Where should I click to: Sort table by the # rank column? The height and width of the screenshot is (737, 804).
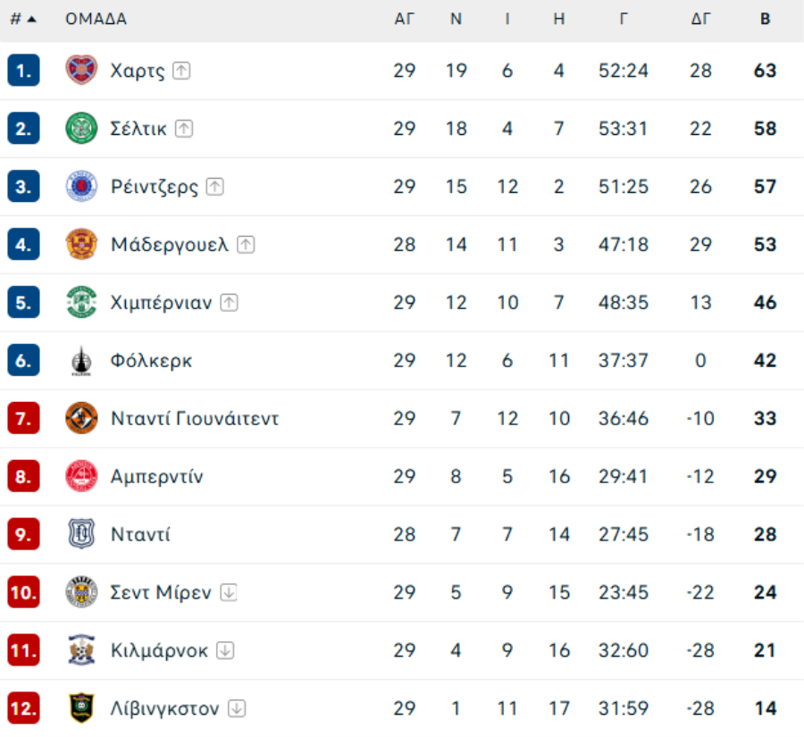click(x=23, y=19)
